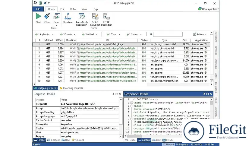Open the Application filter dropdown

coord(45,34)
